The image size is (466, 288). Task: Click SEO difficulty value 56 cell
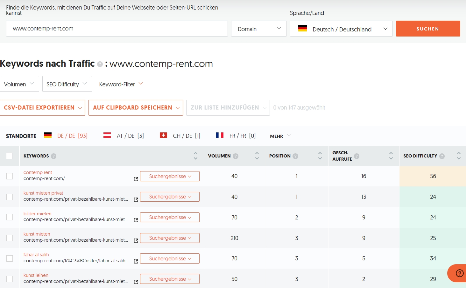[x=433, y=176]
